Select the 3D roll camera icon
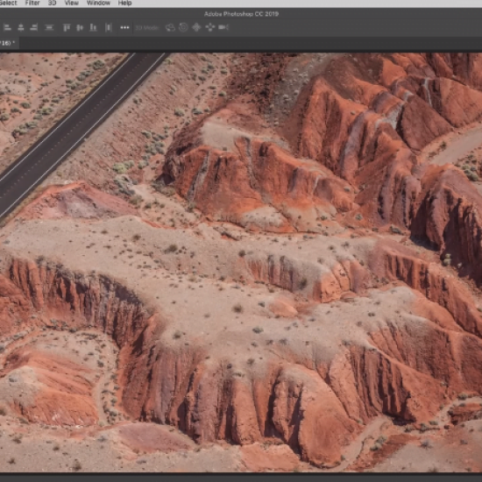482x482 pixels. click(x=183, y=27)
